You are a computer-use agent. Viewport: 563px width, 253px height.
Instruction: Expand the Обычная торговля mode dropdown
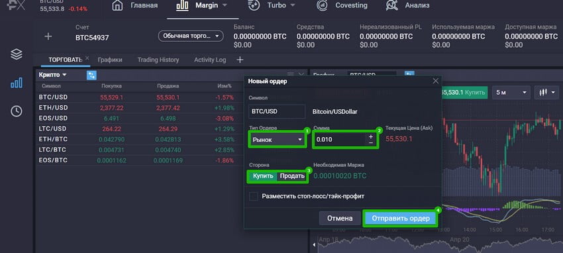pos(191,36)
